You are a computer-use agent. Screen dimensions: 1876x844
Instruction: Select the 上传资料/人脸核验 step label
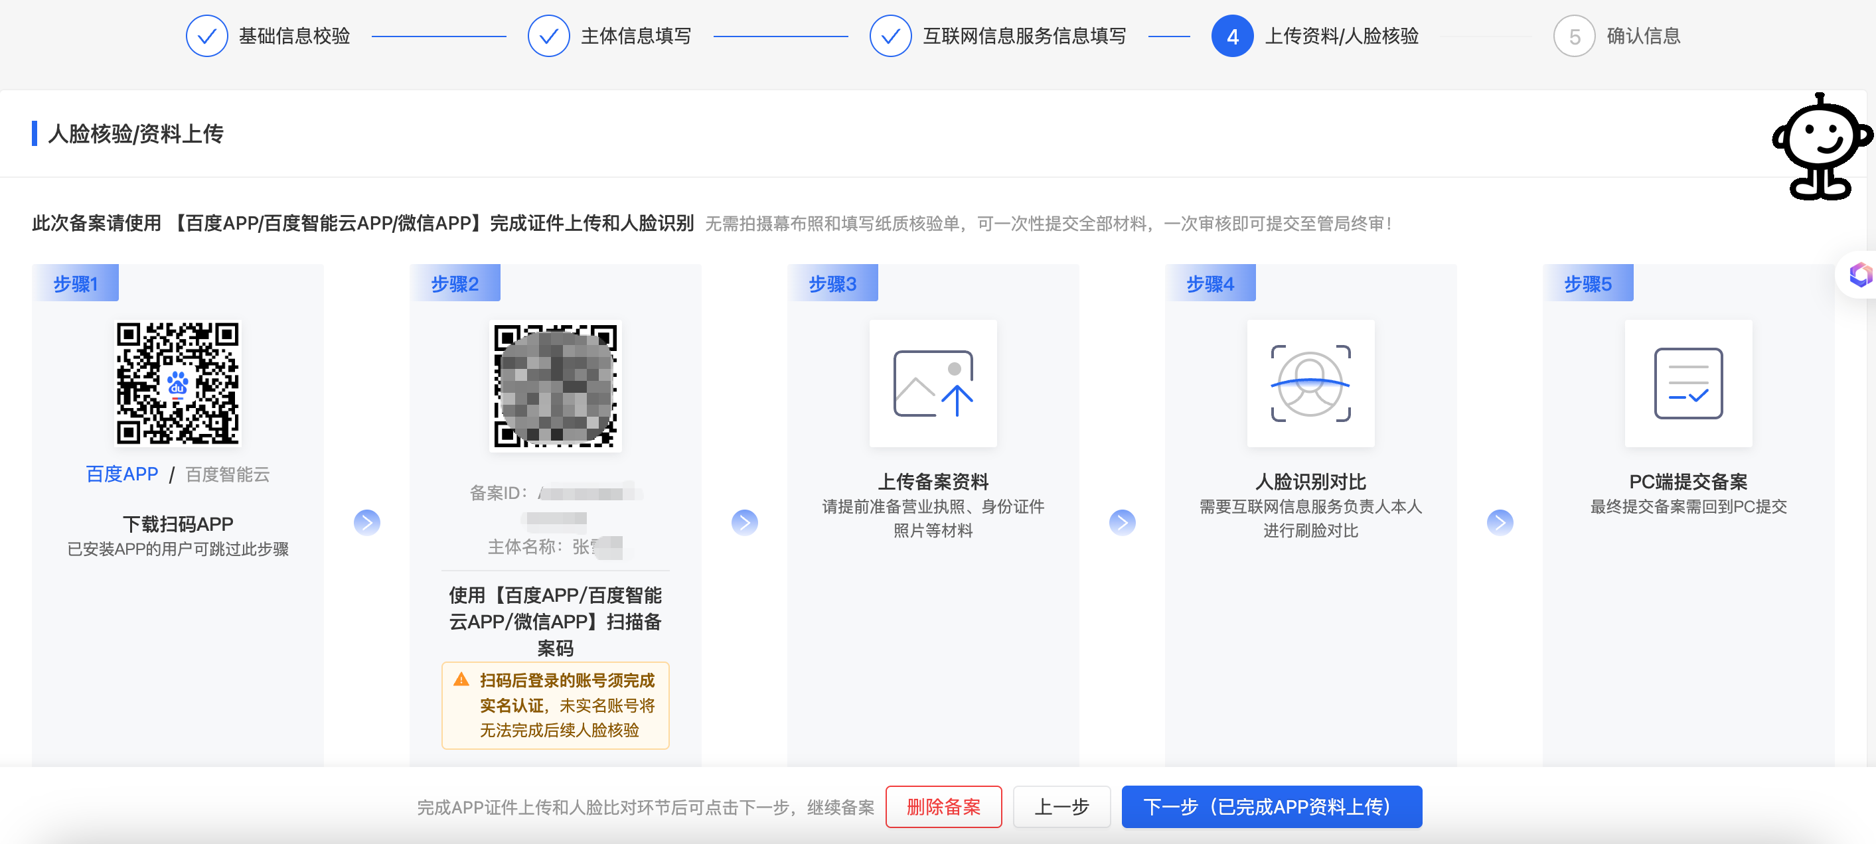[1342, 36]
